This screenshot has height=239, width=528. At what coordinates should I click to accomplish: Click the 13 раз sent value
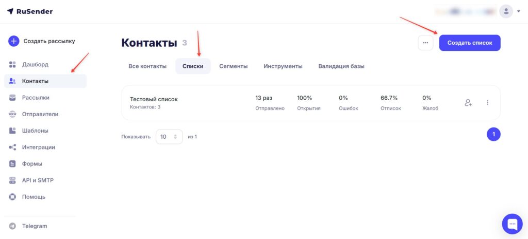[264, 98]
